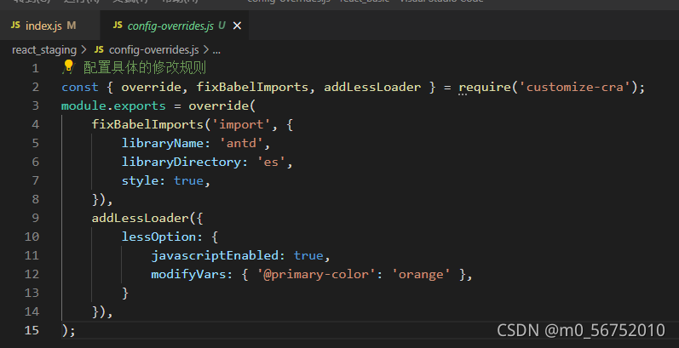Click line number 5 in gutter
Image resolution: width=679 pixels, height=348 pixels.
35,143
